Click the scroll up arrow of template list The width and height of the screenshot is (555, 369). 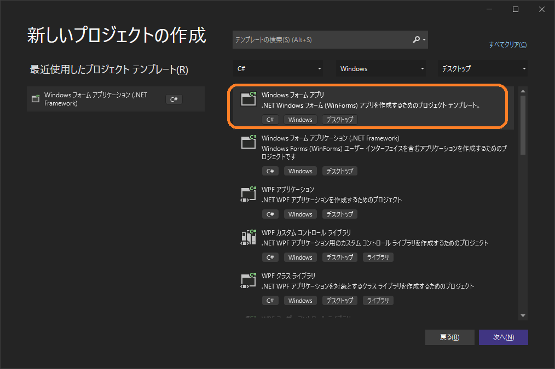[523, 91]
